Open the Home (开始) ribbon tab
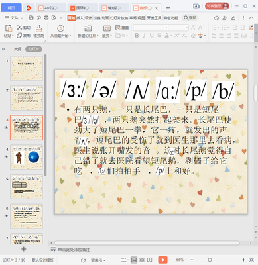The width and height of the screenshot is (258, 265). point(72,18)
